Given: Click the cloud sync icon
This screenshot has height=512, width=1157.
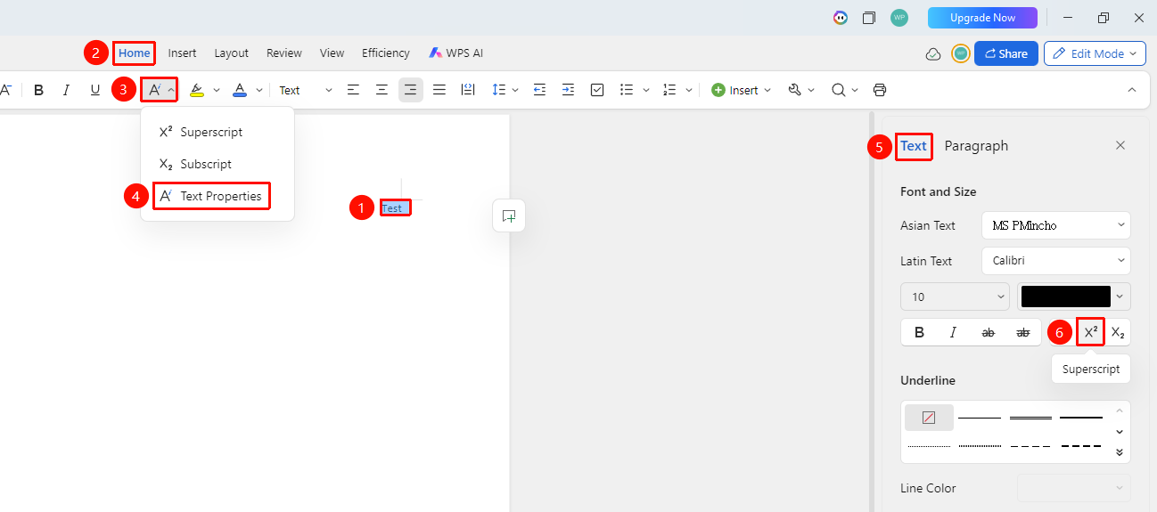Looking at the screenshot, I should tap(933, 53).
